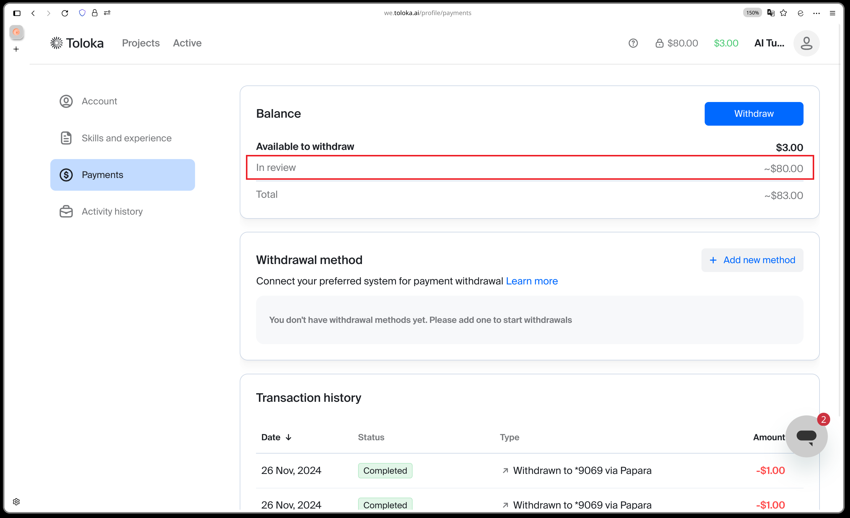This screenshot has height=518, width=850.
Task: Select Activity history in the sidebar
Action: click(x=123, y=211)
